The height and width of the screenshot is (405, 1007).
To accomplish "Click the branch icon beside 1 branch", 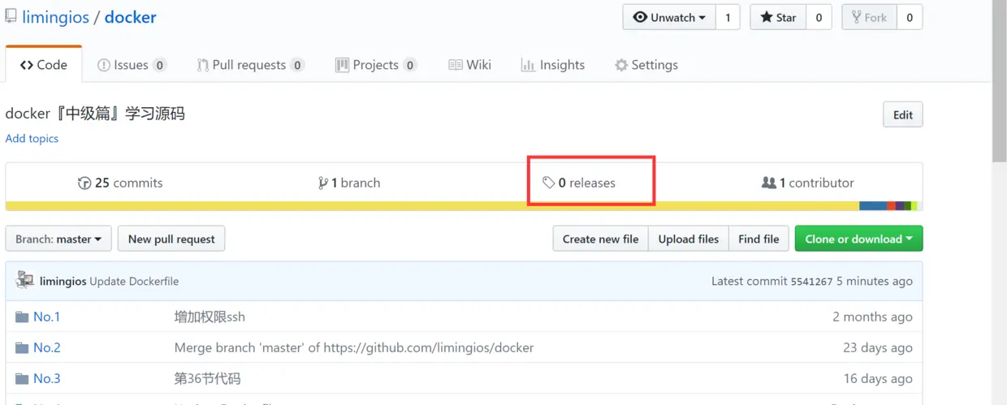I will [x=323, y=183].
